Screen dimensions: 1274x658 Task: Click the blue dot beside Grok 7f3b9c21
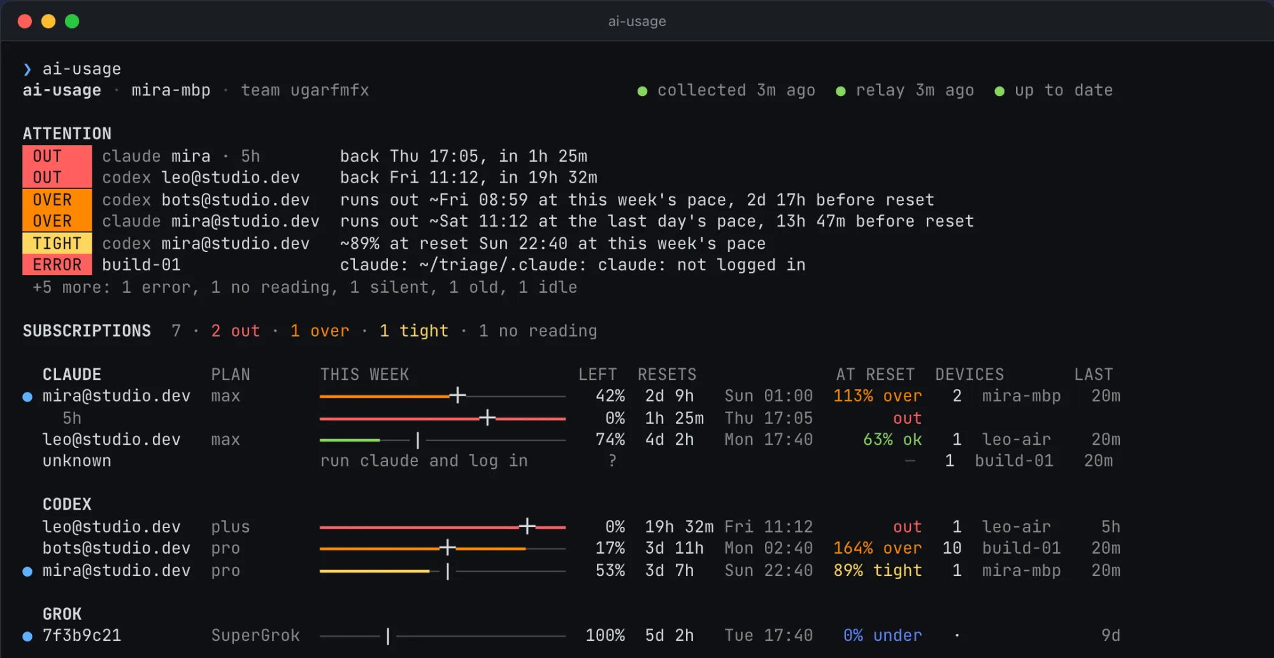pos(27,636)
